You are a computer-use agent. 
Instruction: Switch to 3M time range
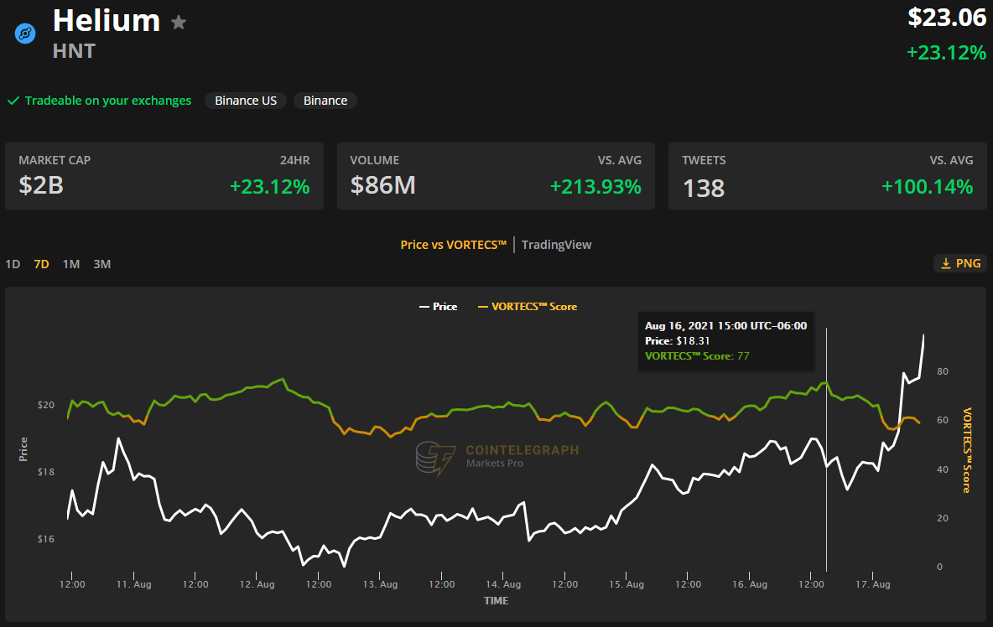(101, 264)
